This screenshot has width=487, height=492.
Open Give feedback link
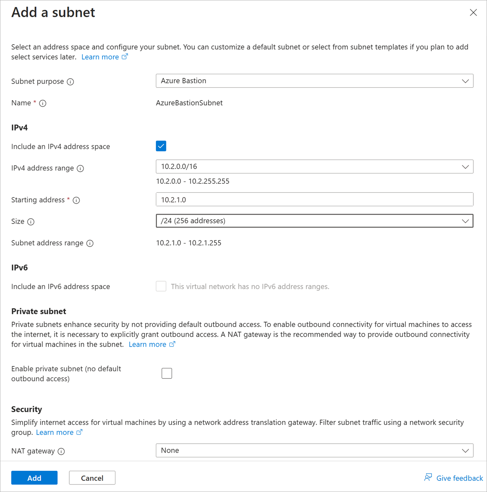[460, 478]
